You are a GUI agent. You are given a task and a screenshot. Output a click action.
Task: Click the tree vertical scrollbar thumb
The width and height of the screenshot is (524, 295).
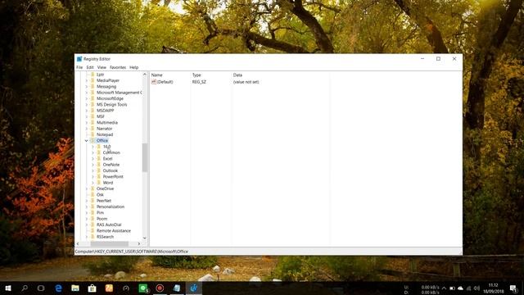click(x=145, y=157)
